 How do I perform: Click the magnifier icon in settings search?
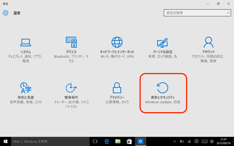tap(228, 13)
